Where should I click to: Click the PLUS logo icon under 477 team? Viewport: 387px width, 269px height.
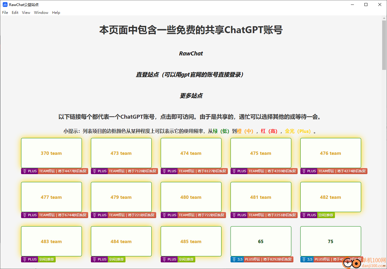[25, 215]
